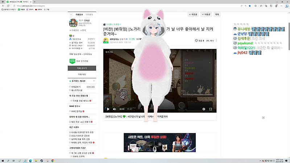Viewport: 290px width, 163px height.
Task: Open the 전체글보기 board
Action: [x=76, y=87]
